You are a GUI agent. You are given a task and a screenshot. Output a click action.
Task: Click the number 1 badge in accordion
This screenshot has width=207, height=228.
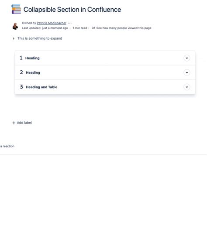tap(21, 58)
